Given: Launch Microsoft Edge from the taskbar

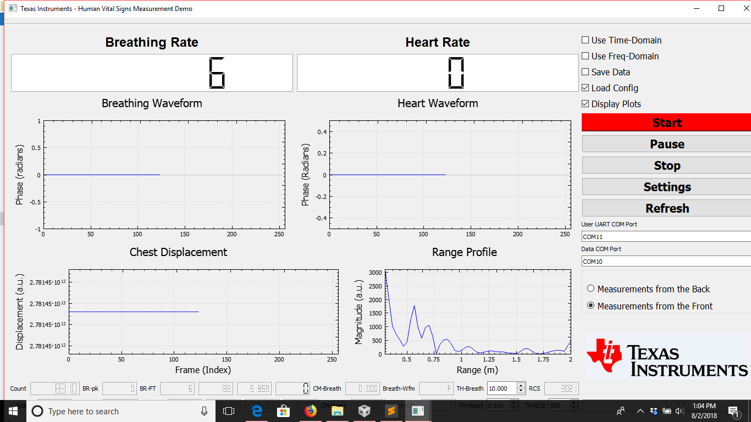Looking at the screenshot, I should [x=257, y=411].
